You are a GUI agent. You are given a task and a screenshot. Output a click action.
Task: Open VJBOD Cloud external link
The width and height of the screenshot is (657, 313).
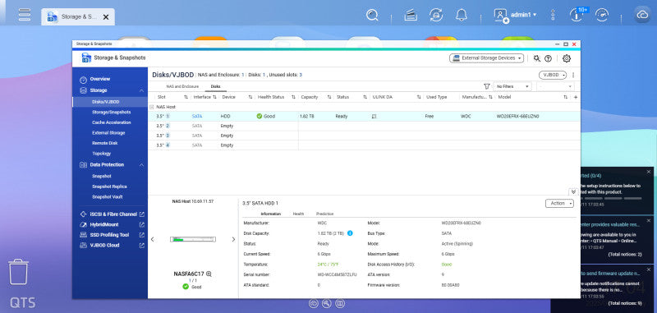[141, 245]
